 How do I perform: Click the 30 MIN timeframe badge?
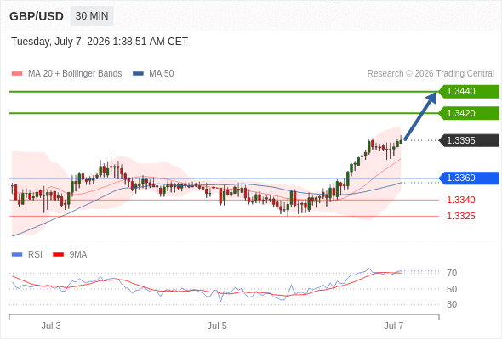click(x=92, y=16)
